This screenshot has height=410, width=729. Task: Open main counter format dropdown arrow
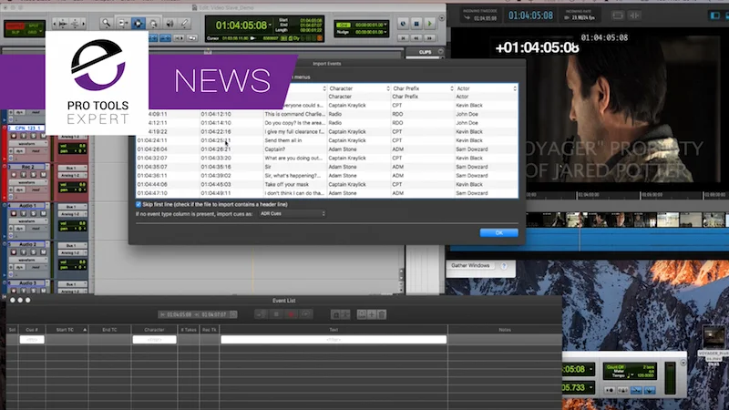click(x=270, y=26)
